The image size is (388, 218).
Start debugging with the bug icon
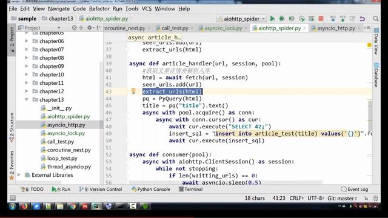tap(281, 19)
